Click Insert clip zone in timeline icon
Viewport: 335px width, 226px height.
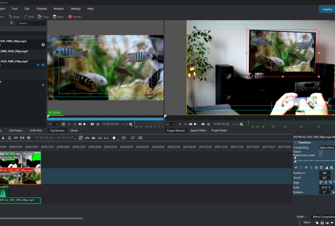point(87,138)
